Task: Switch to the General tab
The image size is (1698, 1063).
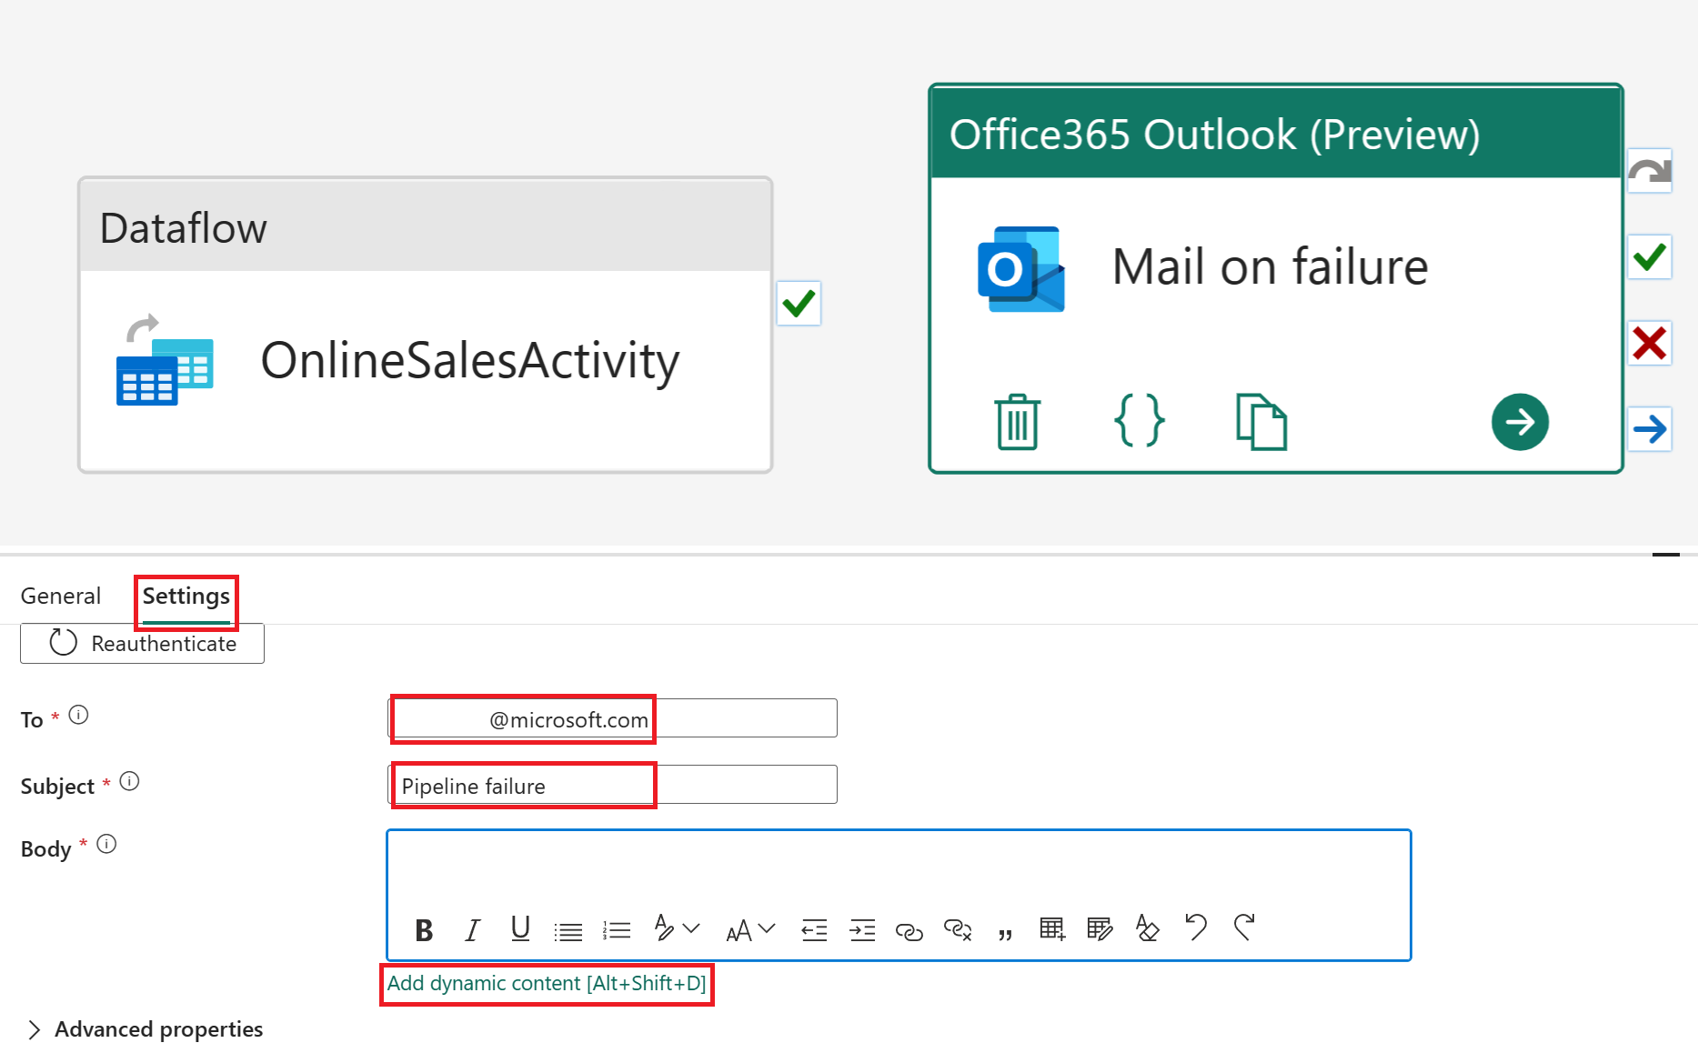Action: point(60,596)
